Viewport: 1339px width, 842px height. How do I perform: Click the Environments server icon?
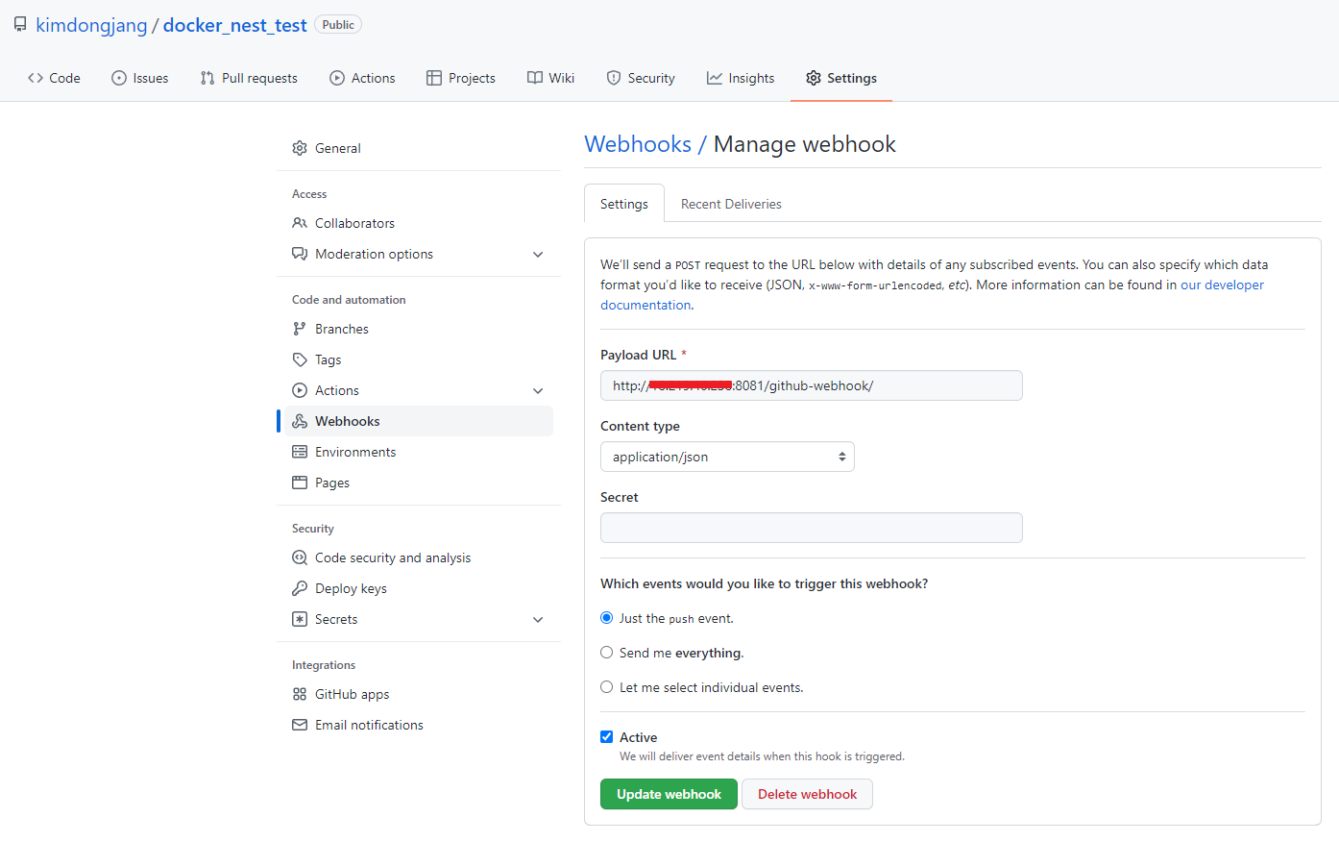(300, 452)
